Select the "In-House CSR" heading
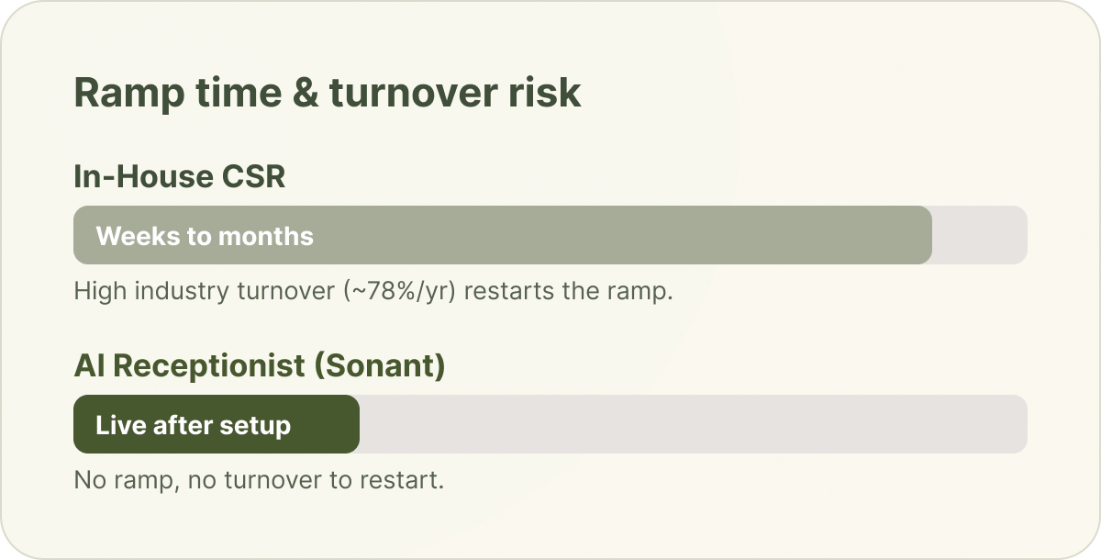The width and height of the screenshot is (1101, 560). pos(180,176)
